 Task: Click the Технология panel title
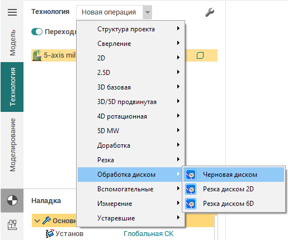pos(50,12)
